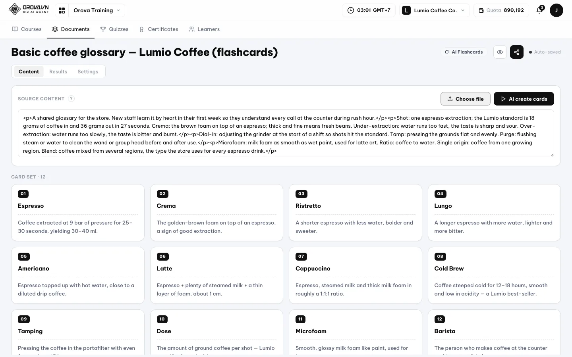This screenshot has height=357, width=572.
Task: Open notifications bell
Action: (539, 10)
